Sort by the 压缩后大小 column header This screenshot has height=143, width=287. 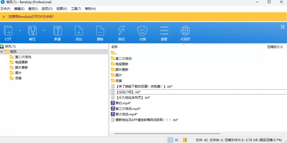[x=275, y=47]
